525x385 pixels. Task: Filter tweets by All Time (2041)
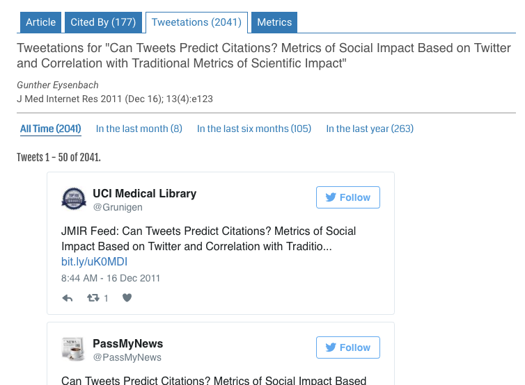pyautogui.click(x=50, y=129)
